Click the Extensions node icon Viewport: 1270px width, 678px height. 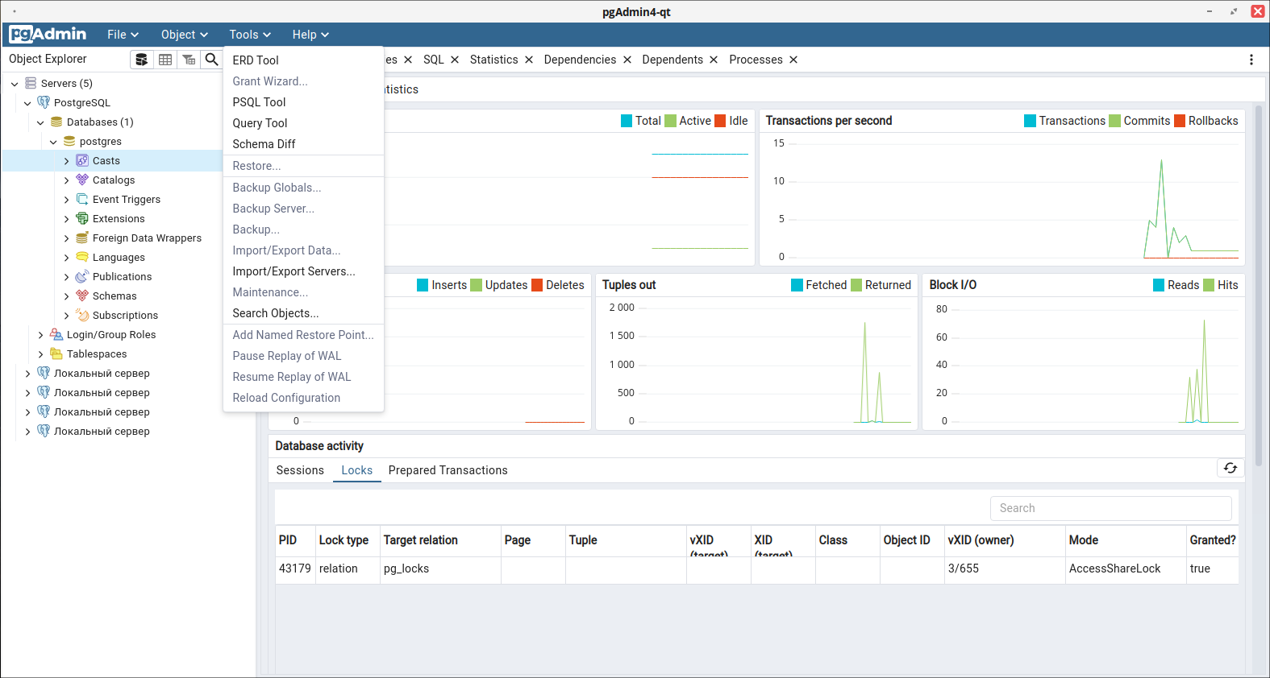click(x=82, y=218)
